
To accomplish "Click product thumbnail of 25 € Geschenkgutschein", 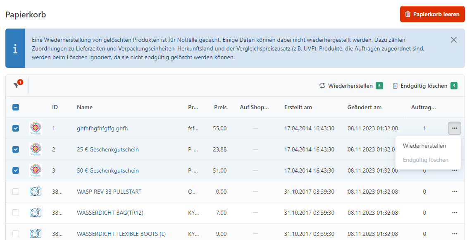I will click(x=36, y=149).
